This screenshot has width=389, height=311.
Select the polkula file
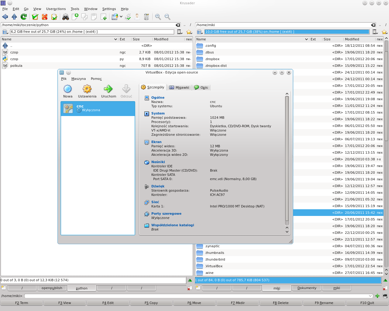coord(97,66)
